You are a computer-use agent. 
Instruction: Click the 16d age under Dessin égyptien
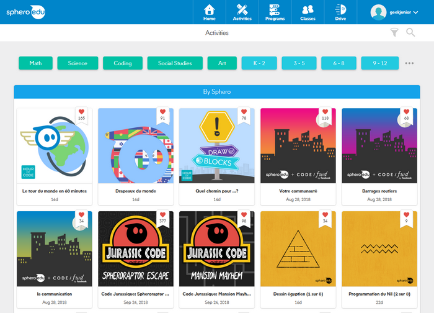click(298, 302)
